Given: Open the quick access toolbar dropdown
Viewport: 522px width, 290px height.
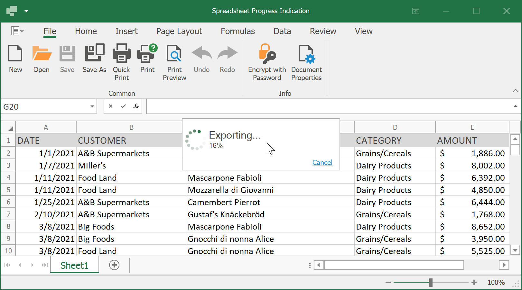Looking at the screenshot, I should click(x=26, y=11).
